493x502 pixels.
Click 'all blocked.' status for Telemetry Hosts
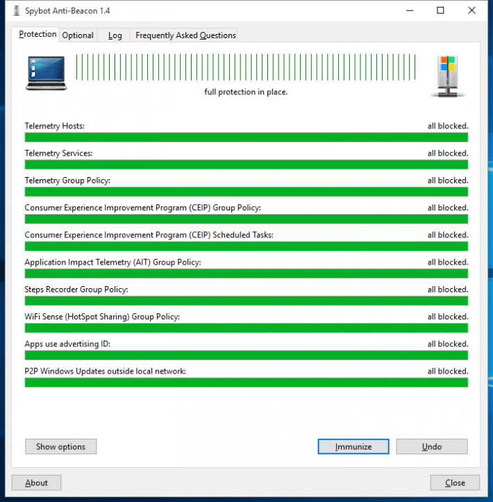(448, 126)
